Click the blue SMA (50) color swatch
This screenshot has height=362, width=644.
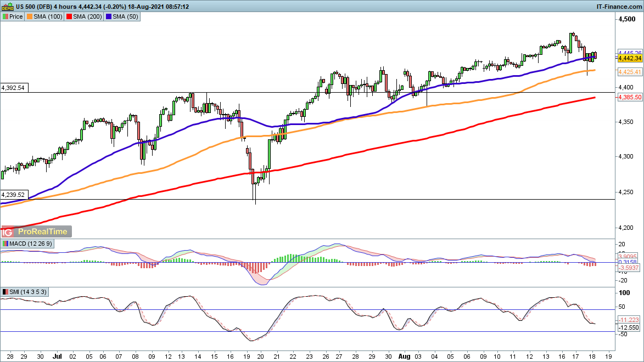coord(109,16)
